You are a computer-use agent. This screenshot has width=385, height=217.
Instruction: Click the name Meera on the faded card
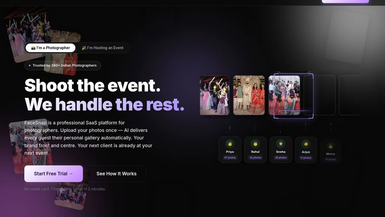click(x=330, y=154)
